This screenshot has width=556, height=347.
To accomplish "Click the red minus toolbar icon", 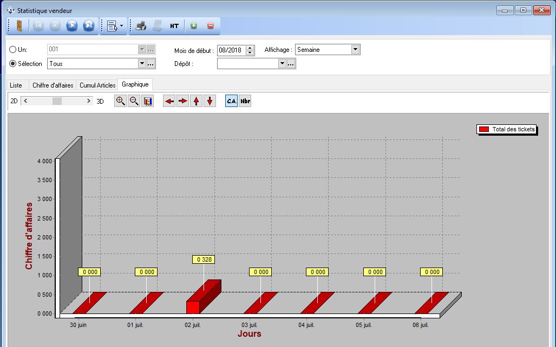I will tap(210, 25).
